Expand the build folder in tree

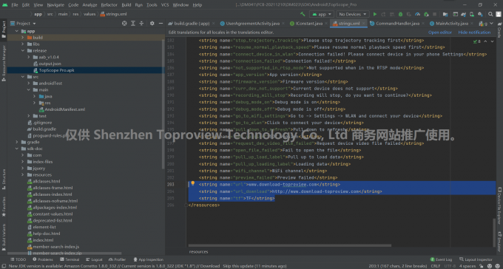tap(23, 38)
